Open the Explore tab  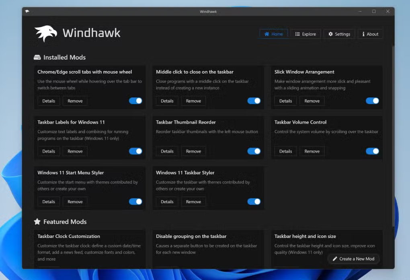tap(305, 34)
